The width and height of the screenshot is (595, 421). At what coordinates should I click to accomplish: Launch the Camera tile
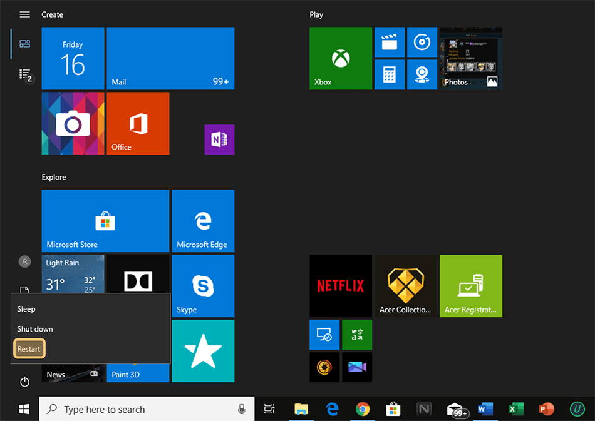click(x=73, y=123)
